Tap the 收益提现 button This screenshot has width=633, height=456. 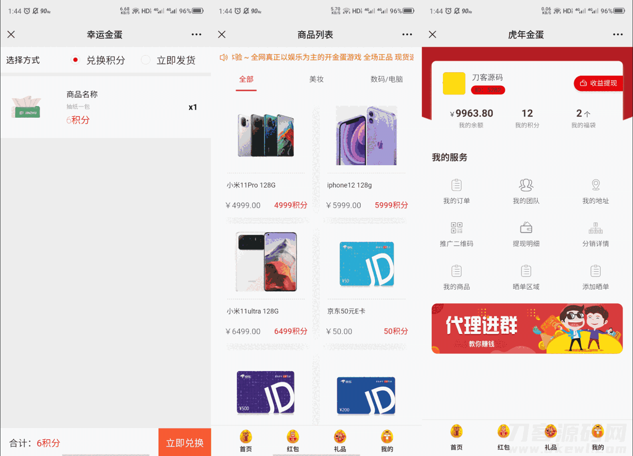[x=598, y=83]
